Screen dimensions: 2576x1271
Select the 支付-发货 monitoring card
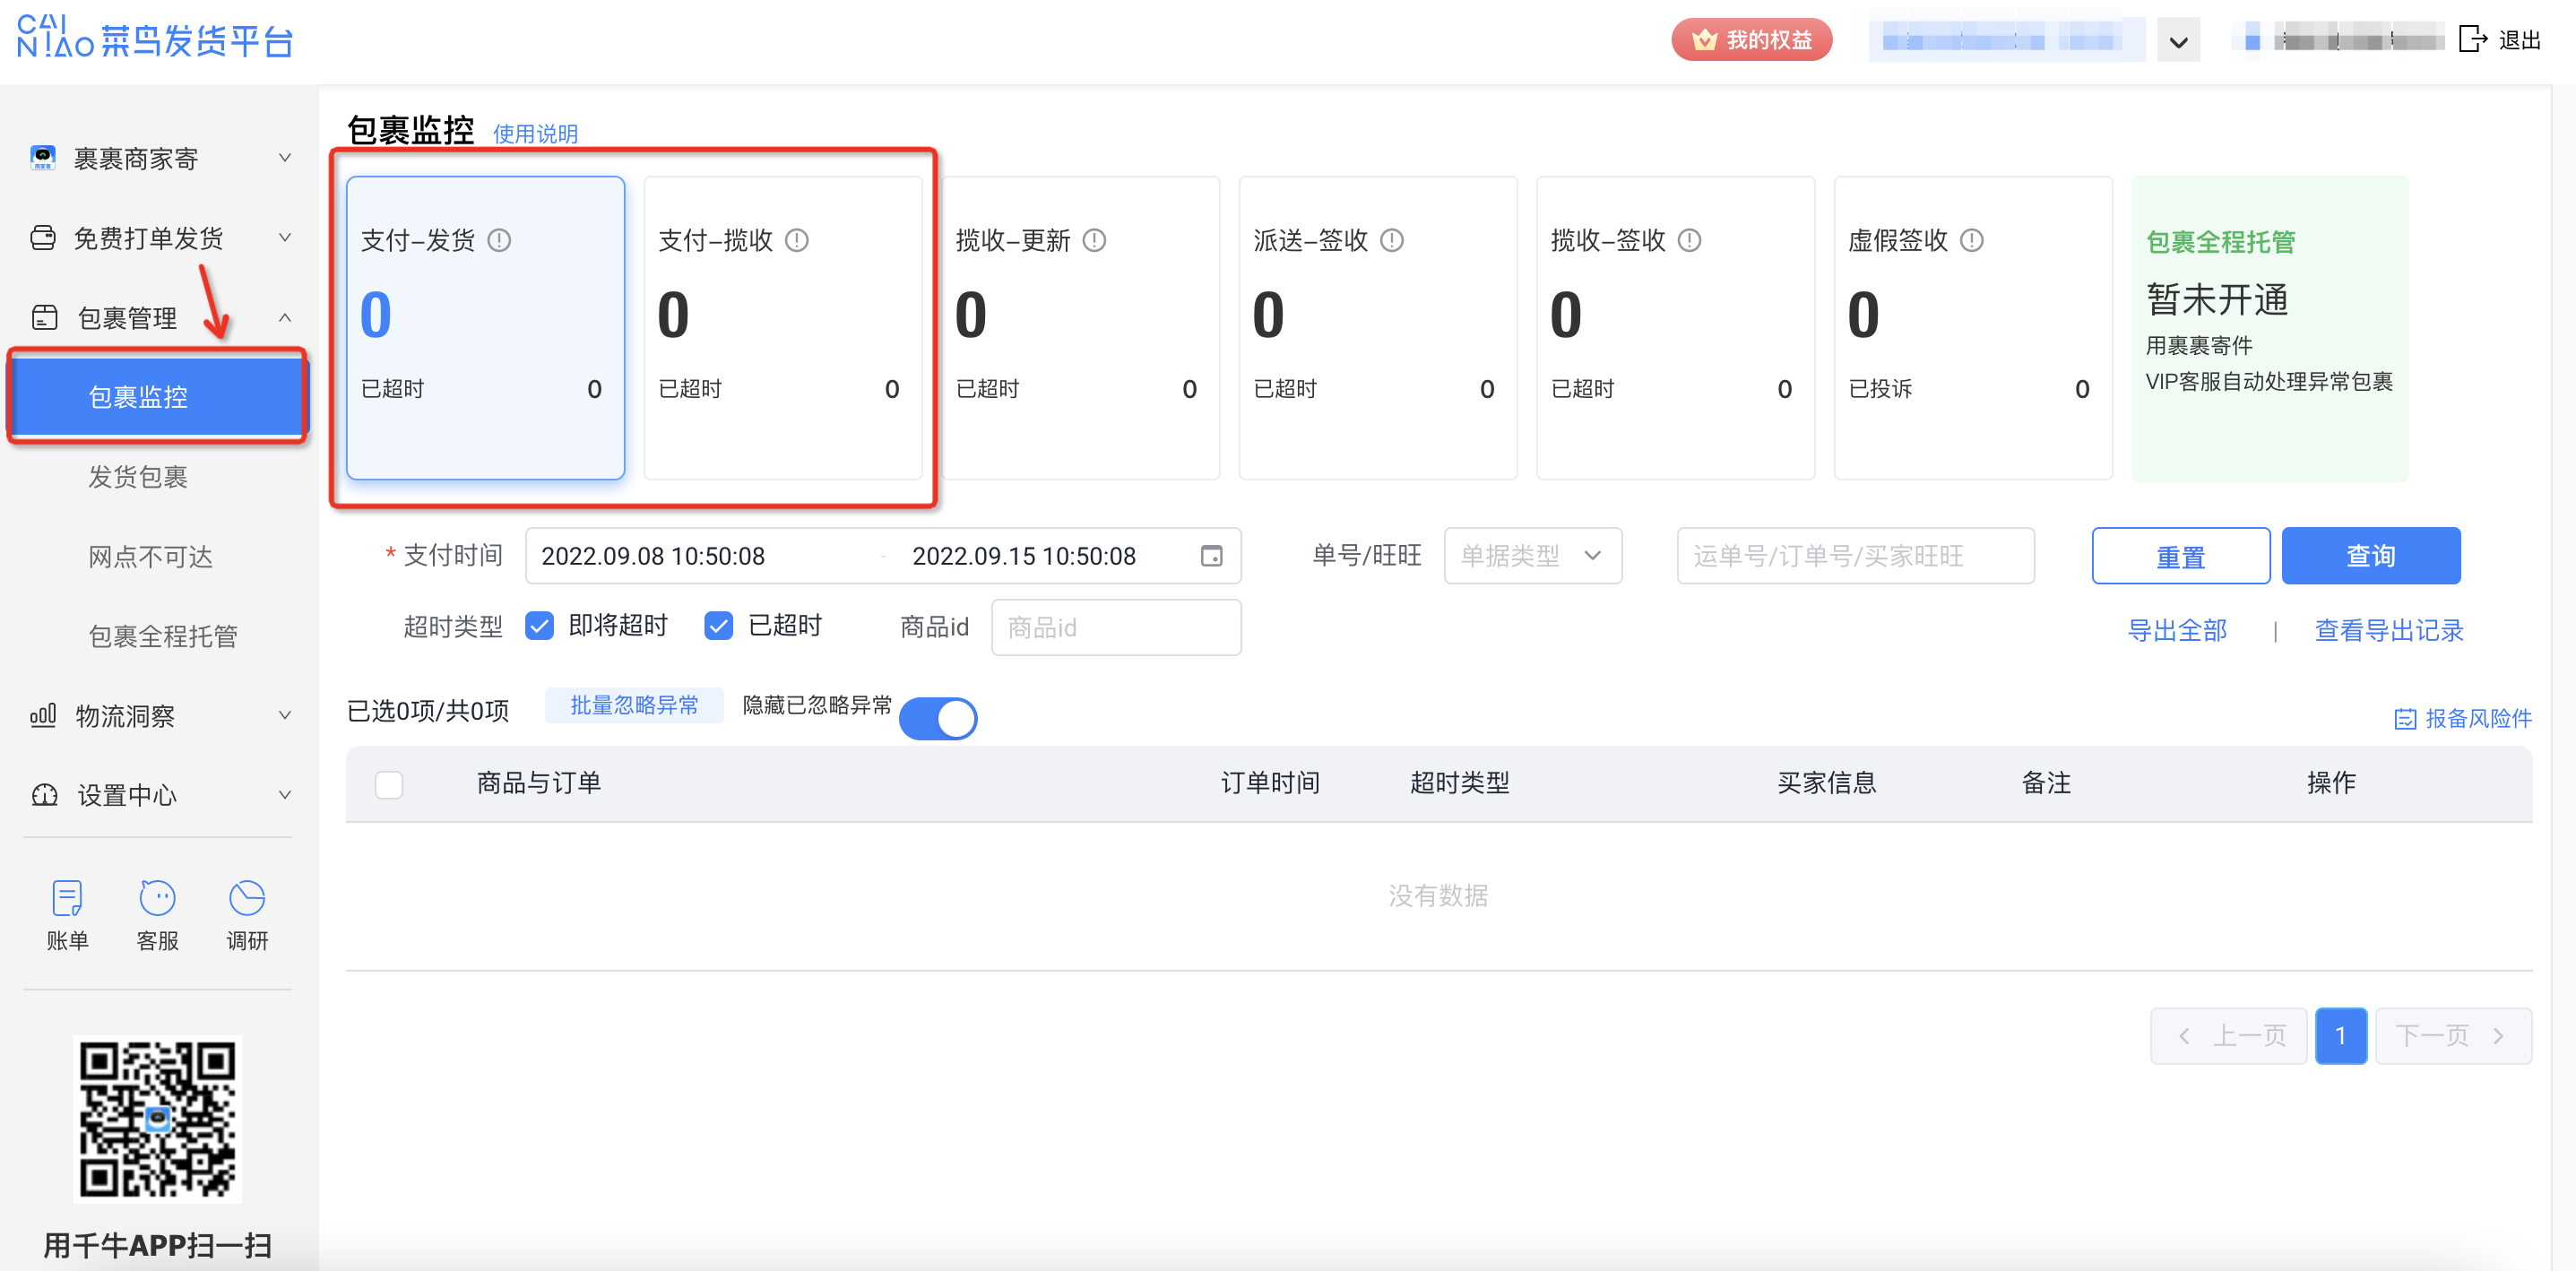[x=485, y=328]
